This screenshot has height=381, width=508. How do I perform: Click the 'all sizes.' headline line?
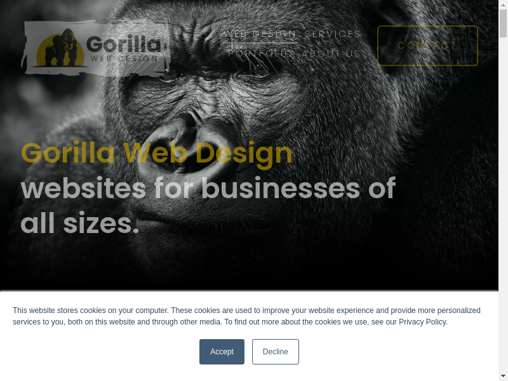[80, 224]
